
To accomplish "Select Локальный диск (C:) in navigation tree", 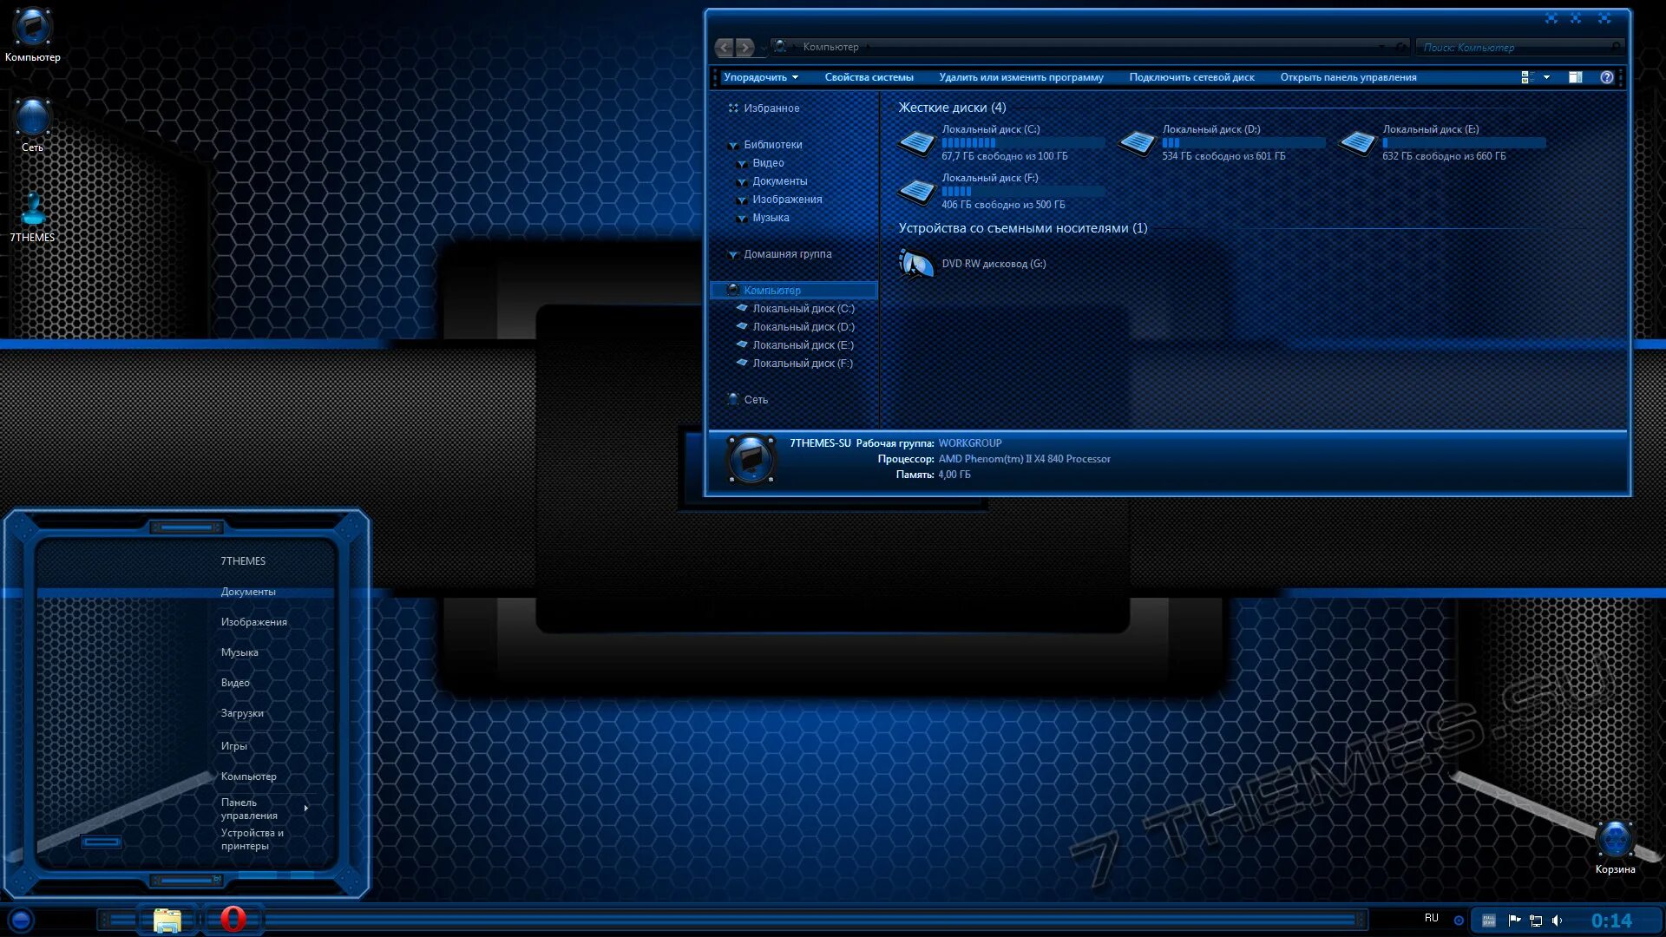I will (x=803, y=309).
